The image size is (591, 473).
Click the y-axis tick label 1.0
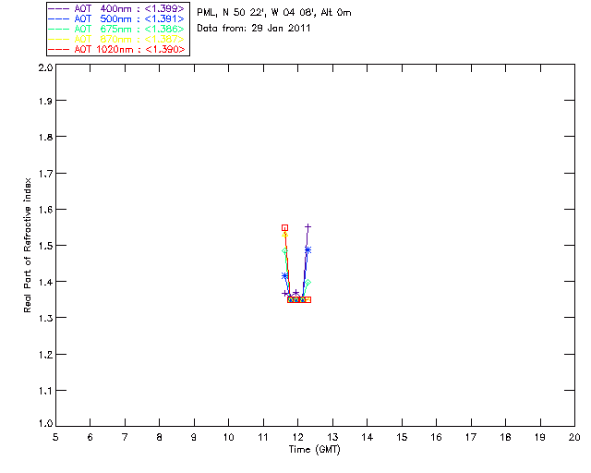[45, 423]
